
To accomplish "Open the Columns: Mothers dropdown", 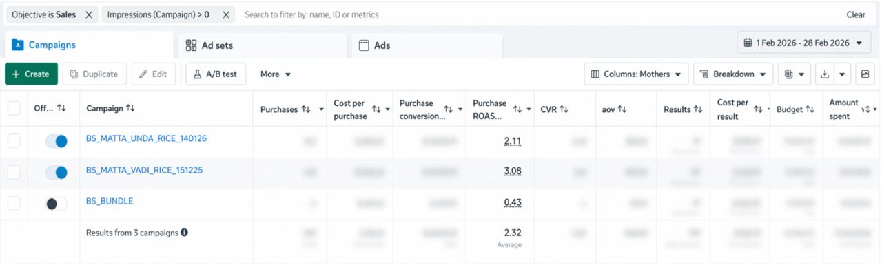I will click(x=636, y=74).
